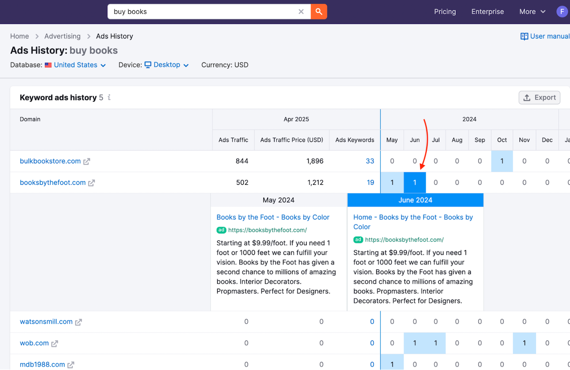
Task: Open external link icon beside booksbythefoot.com
Action: click(92, 183)
